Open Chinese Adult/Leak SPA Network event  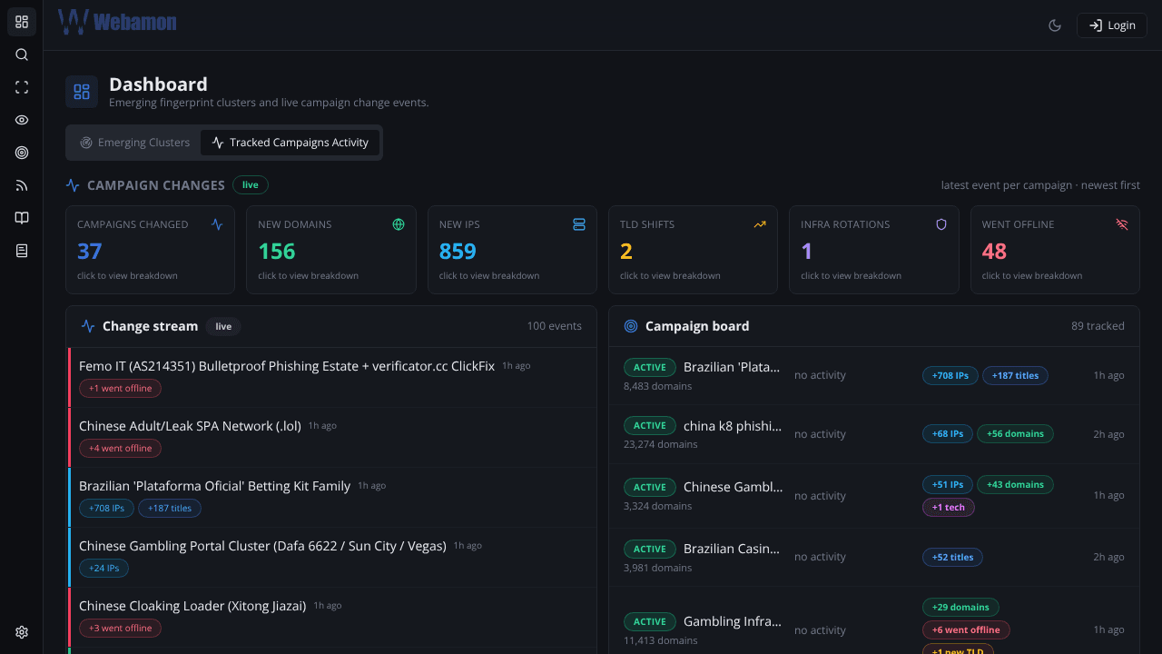(x=331, y=438)
